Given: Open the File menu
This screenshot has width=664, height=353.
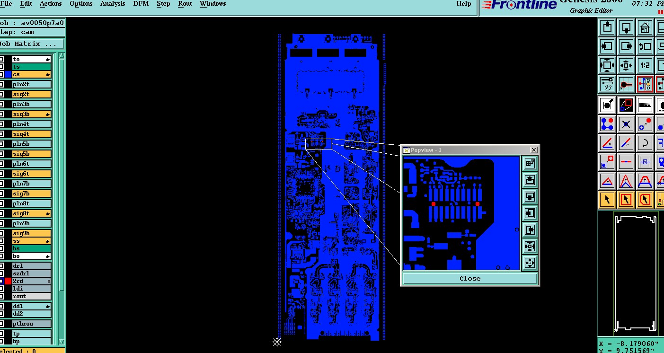Looking at the screenshot, I should 6,4.
